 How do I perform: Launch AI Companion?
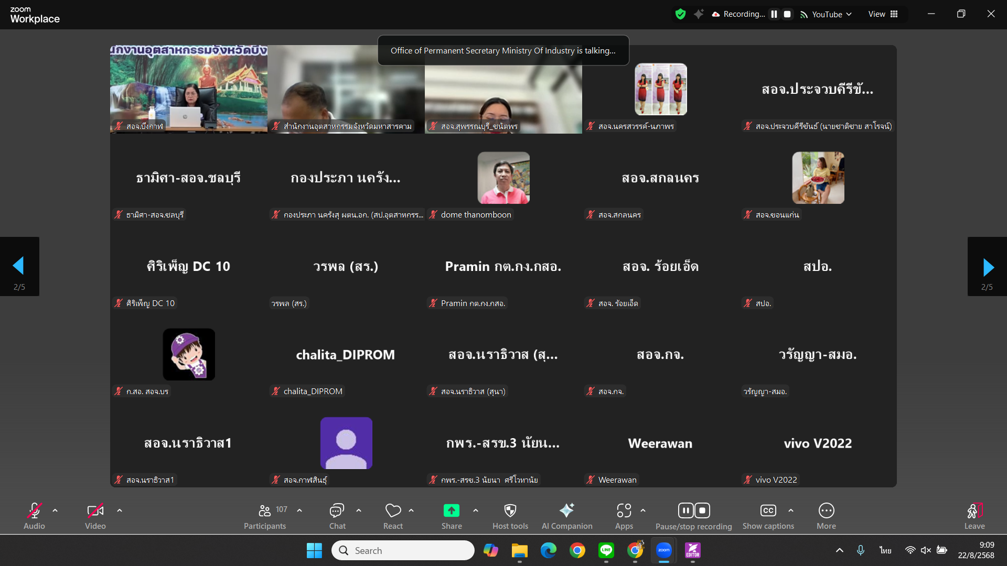point(566,511)
